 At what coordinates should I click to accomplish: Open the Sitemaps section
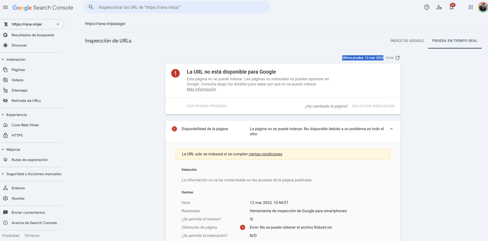[19, 90]
